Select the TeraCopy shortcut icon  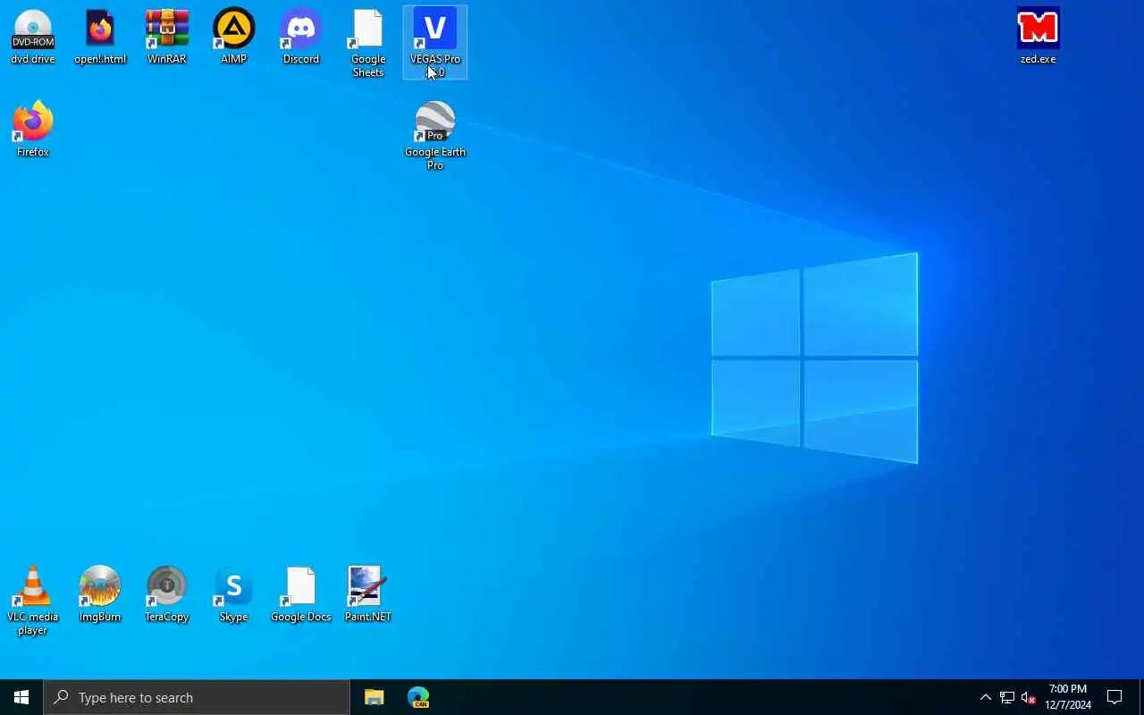167,595
